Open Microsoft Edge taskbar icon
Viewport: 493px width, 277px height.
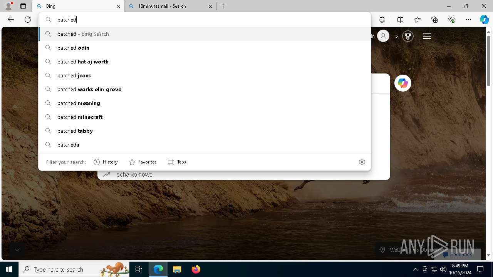(x=158, y=269)
